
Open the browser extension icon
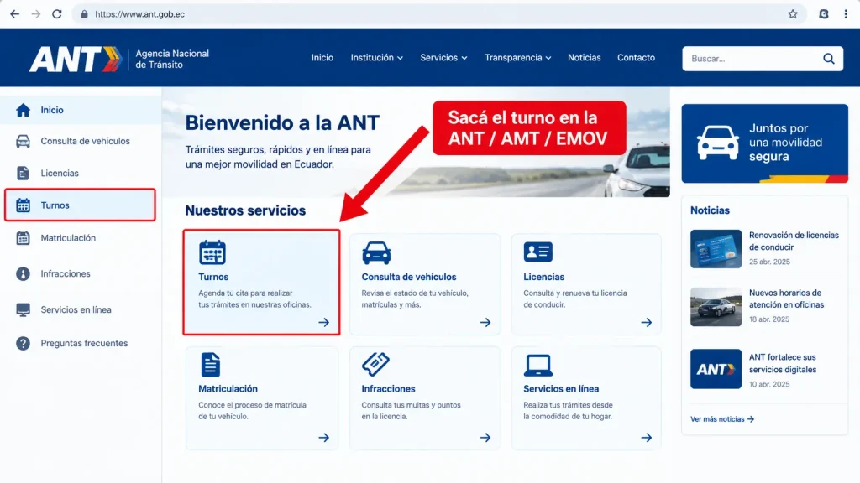(x=824, y=14)
